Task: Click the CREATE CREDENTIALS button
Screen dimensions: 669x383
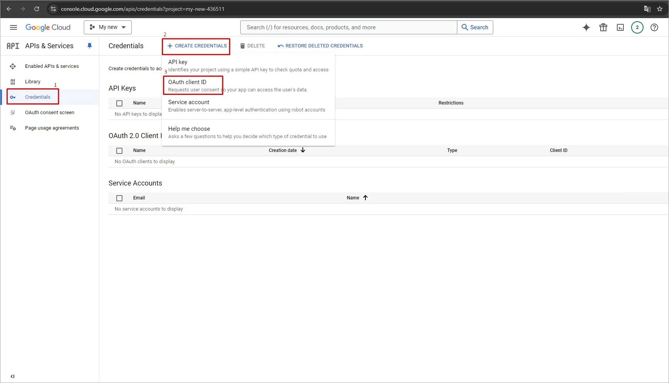Action: [196, 46]
